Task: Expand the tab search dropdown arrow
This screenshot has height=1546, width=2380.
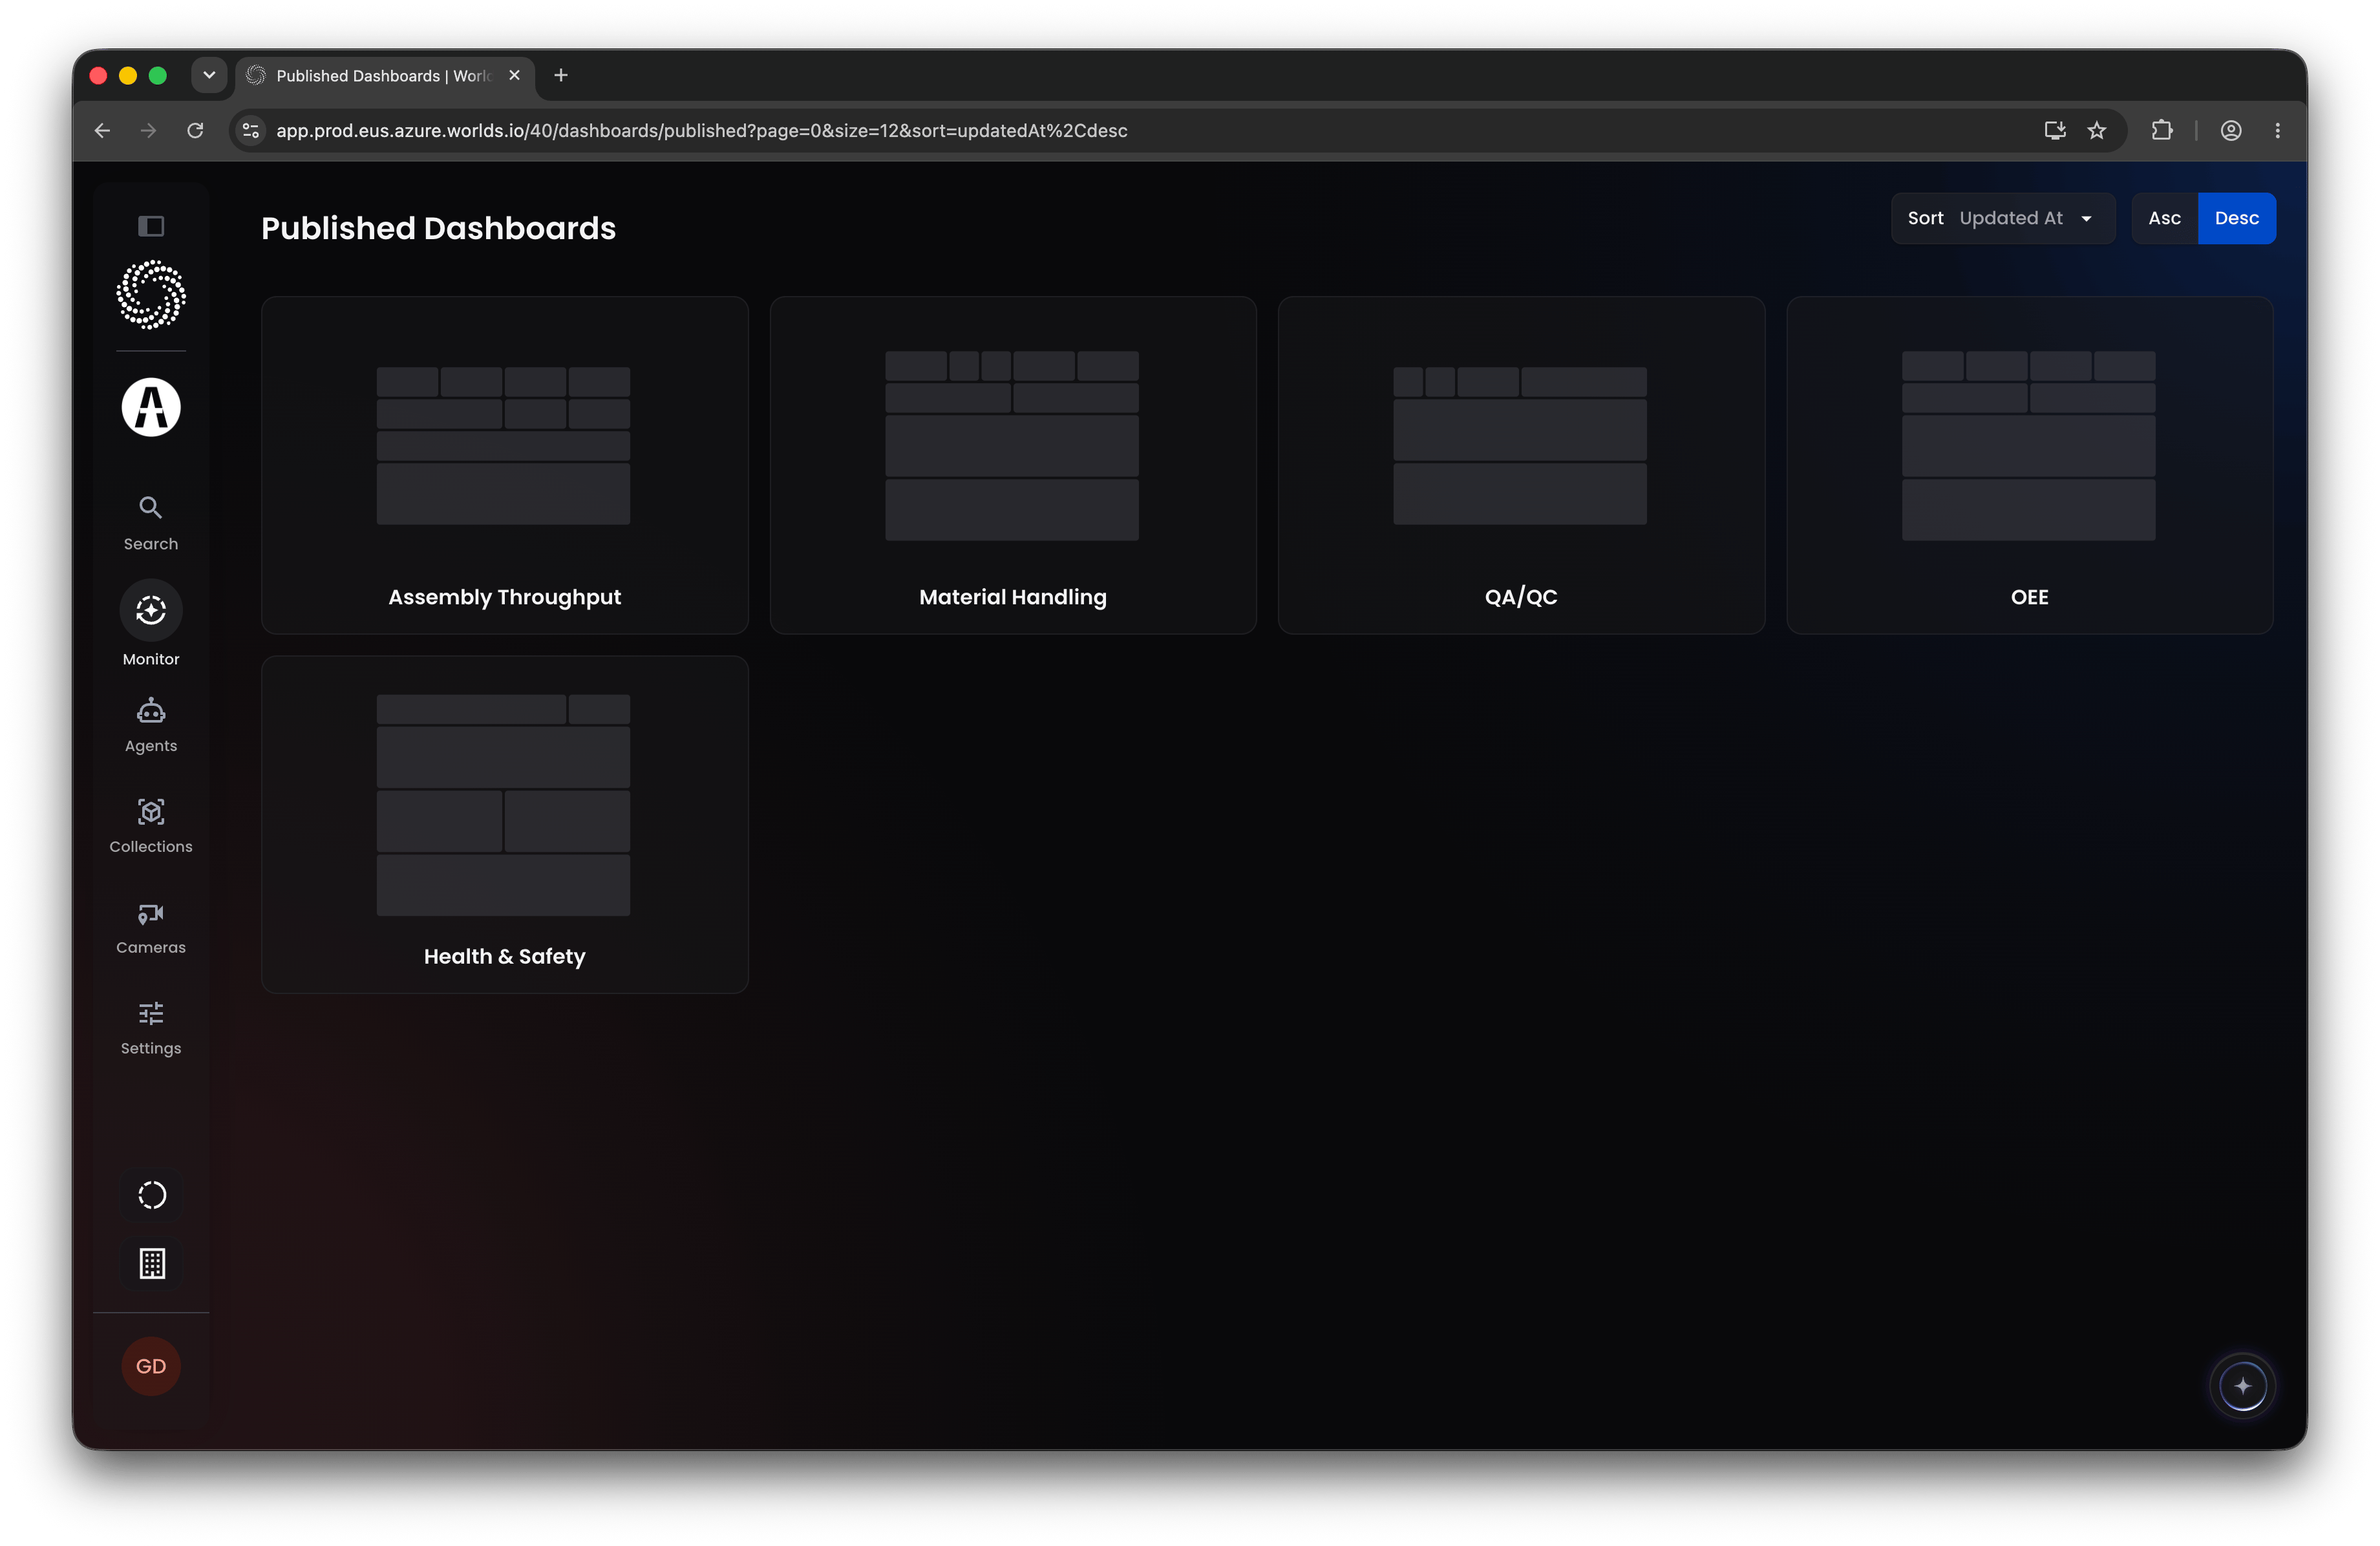Action: [209, 75]
